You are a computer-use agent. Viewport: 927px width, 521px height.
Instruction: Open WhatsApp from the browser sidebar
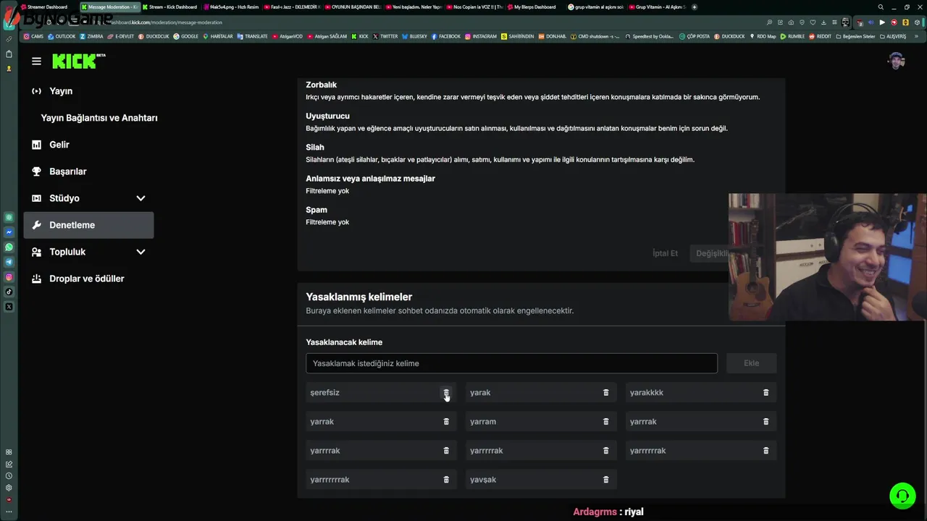coord(9,247)
